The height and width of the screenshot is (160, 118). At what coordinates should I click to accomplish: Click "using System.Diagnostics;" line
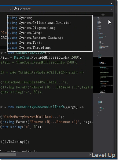click(31, 28)
